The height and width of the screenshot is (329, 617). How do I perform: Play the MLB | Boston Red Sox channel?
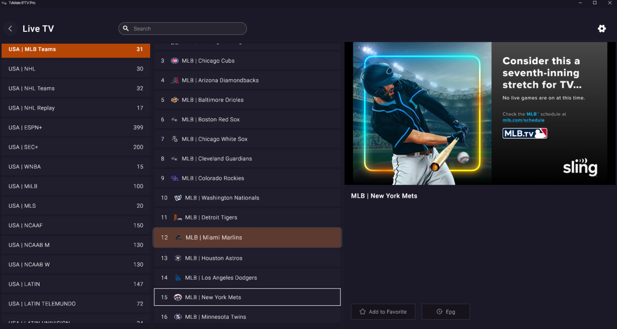point(247,119)
